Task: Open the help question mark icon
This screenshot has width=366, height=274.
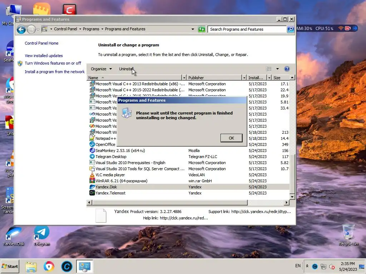Action: pyautogui.click(x=287, y=69)
